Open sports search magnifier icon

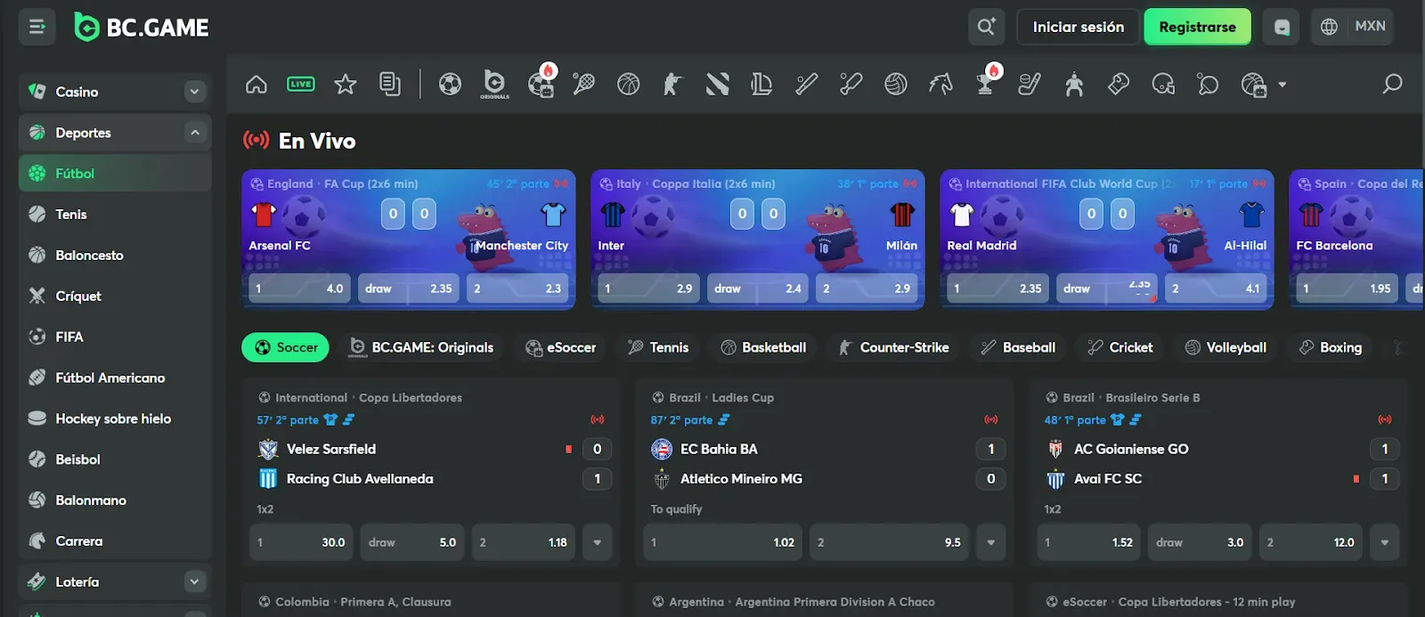tap(1392, 85)
